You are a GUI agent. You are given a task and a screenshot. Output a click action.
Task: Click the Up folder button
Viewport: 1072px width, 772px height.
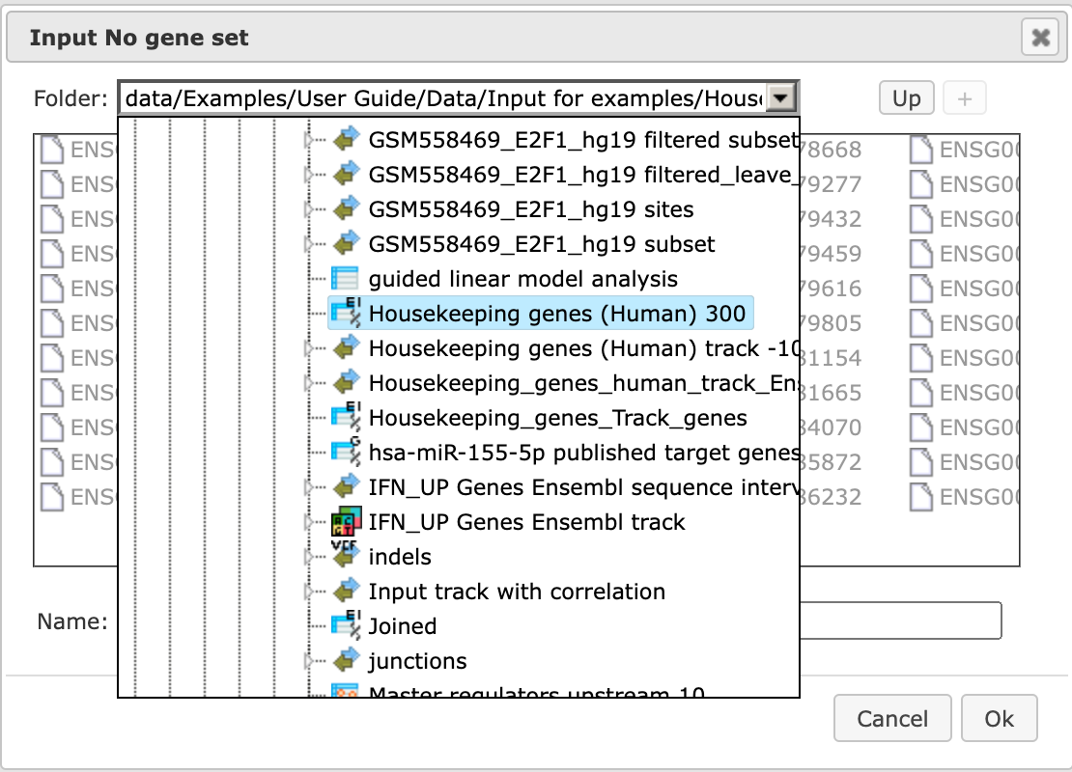pyautogui.click(x=906, y=98)
